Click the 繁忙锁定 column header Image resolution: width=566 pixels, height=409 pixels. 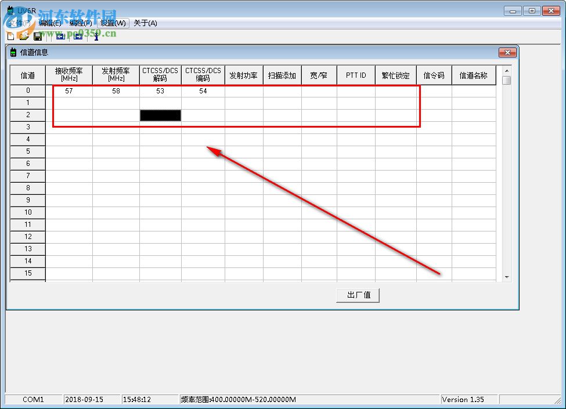tap(396, 75)
